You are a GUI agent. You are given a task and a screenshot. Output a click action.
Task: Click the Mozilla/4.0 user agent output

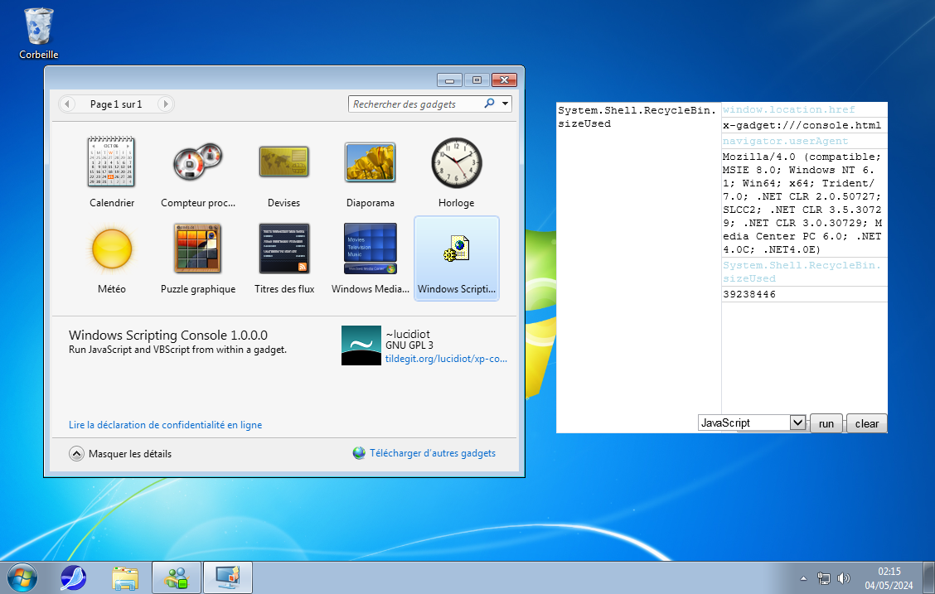[802, 203]
